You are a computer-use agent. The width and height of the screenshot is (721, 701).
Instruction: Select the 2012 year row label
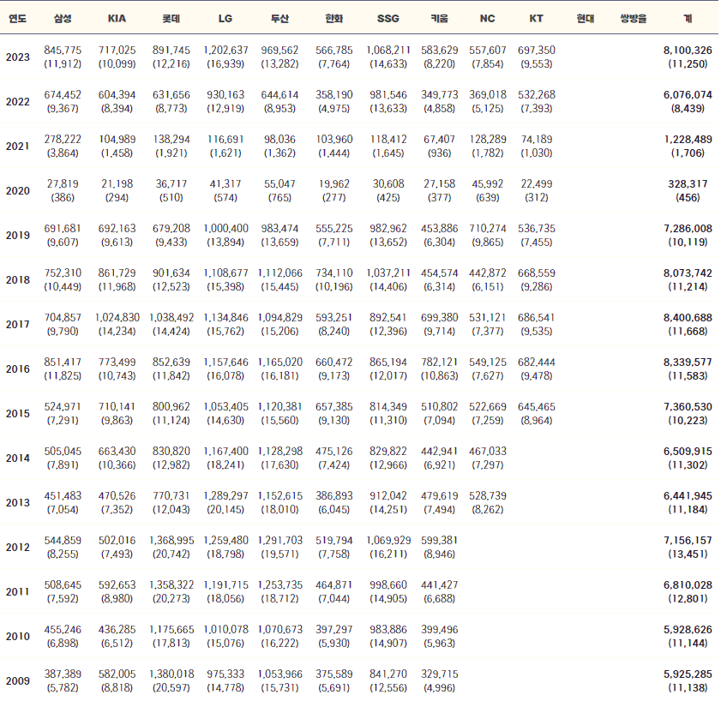pos(17,548)
